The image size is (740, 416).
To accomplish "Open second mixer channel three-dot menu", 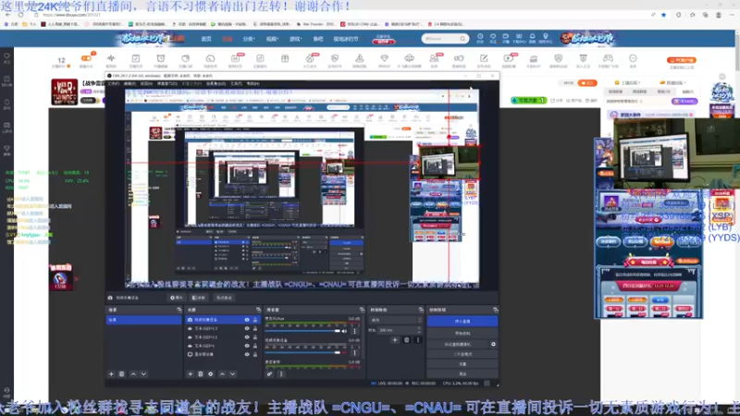I will [354, 353].
